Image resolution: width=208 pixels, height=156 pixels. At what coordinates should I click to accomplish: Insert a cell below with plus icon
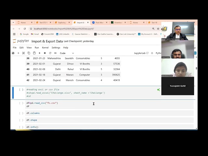(x=18, y=53)
